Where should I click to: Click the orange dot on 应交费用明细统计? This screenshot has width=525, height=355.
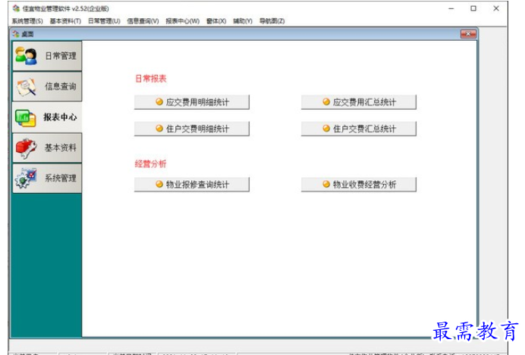[159, 101]
